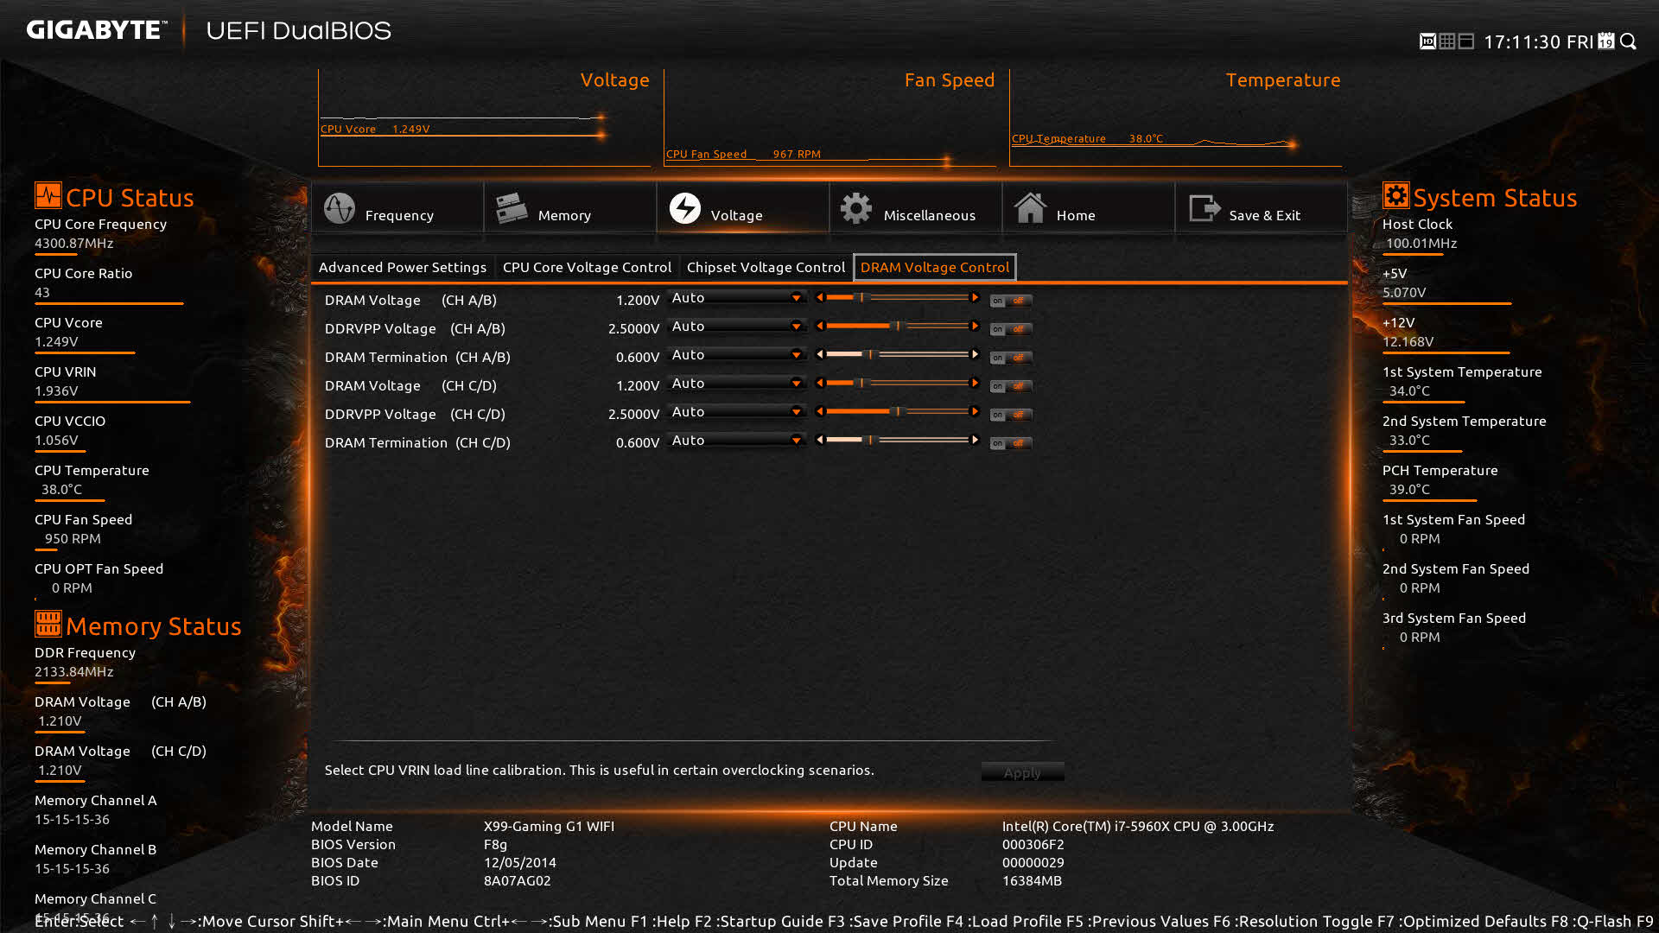This screenshot has width=1659, height=933.
Task: Click the 2.5000V value for DDRVPP CH C/D
Action: pyautogui.click(x=633, y=415)
